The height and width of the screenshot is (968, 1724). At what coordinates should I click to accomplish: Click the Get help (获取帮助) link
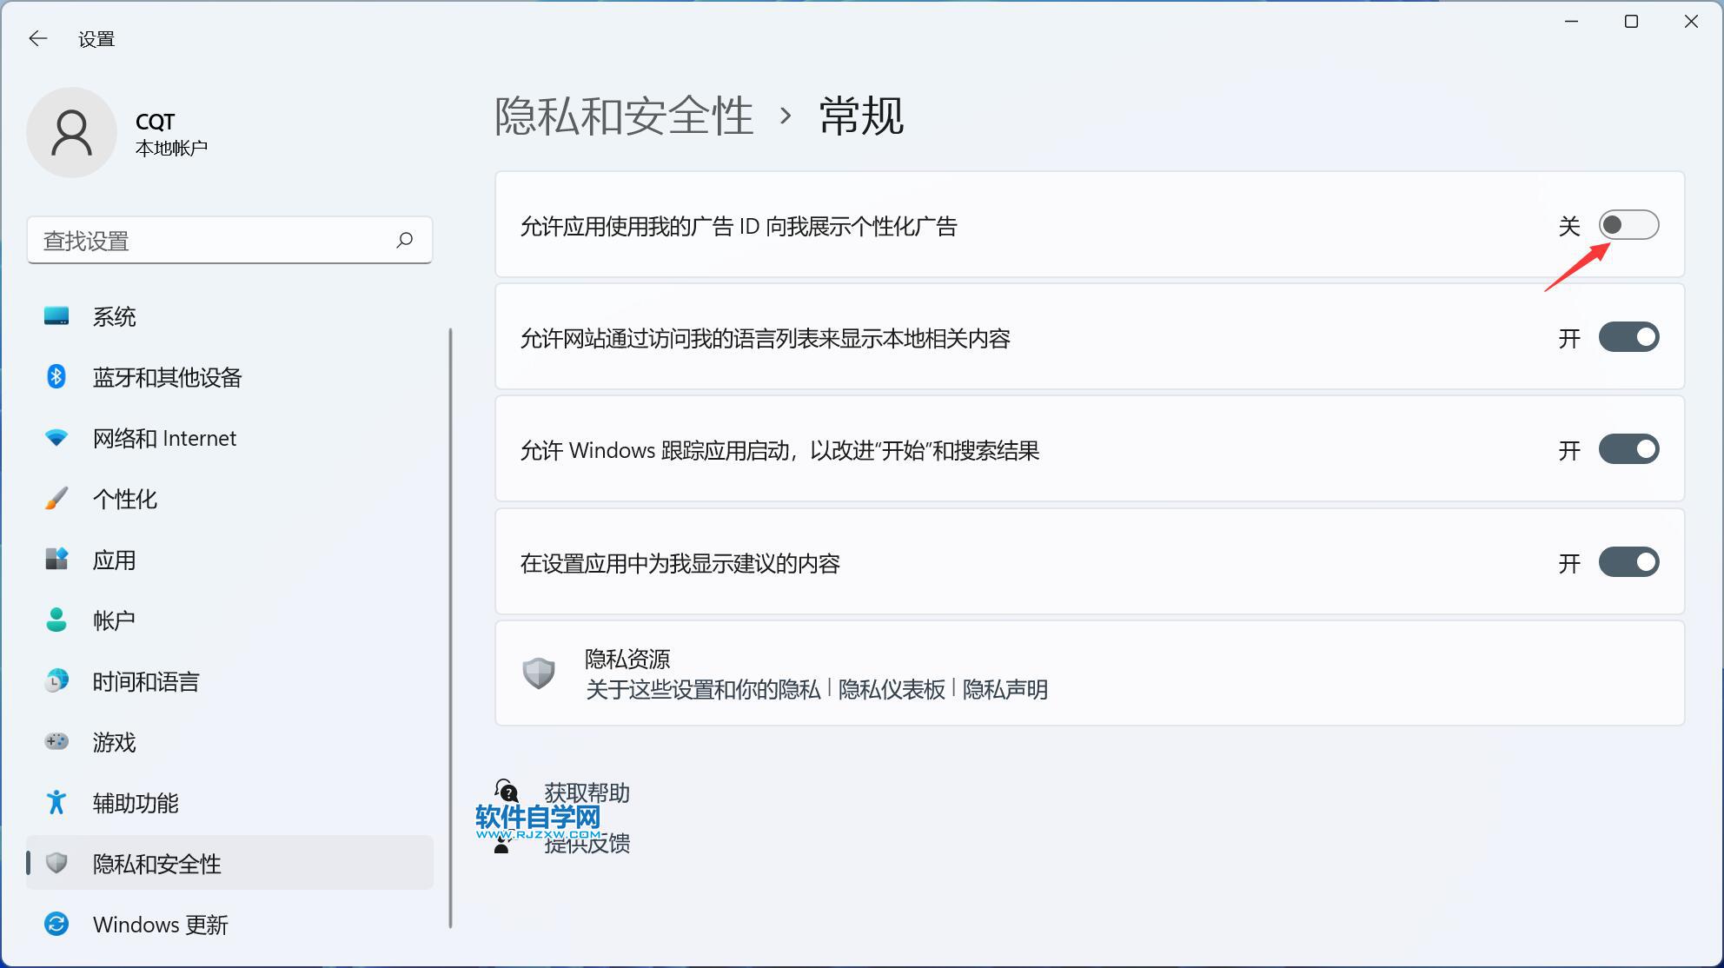click(x=587, y=792)
